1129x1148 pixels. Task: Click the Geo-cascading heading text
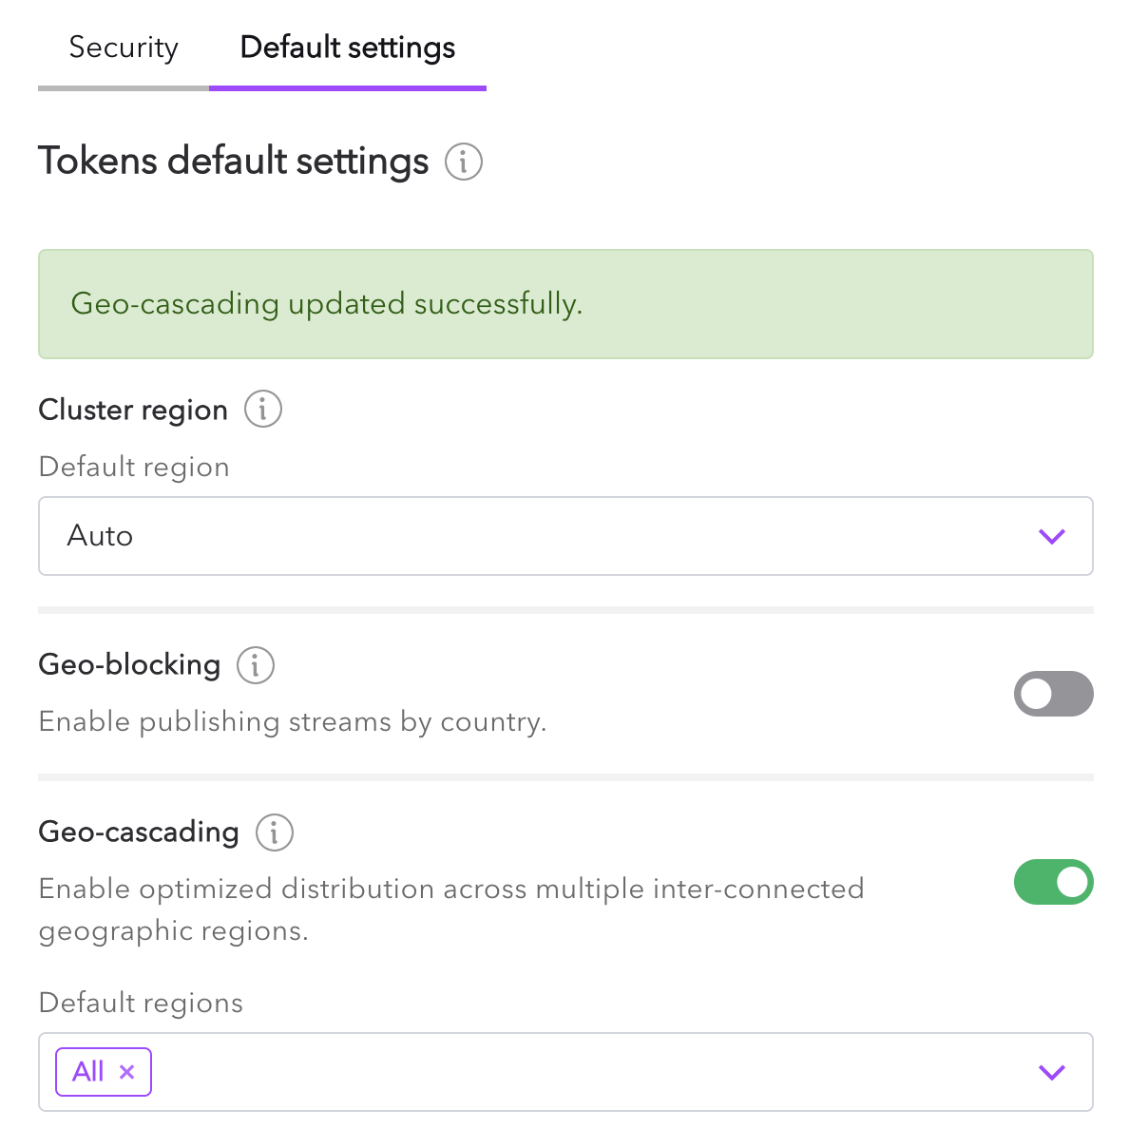click(139, 832)
